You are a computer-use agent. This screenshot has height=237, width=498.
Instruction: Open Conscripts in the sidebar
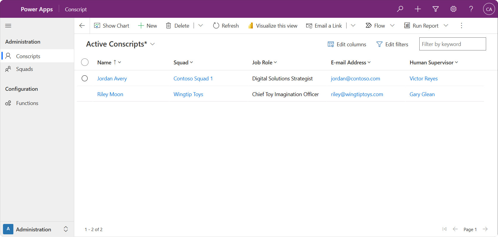coord(37,56)
